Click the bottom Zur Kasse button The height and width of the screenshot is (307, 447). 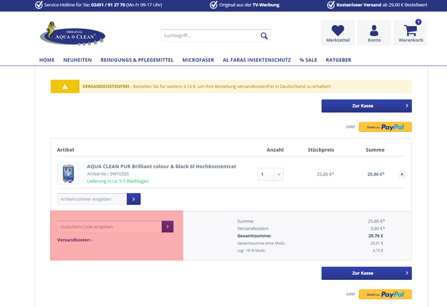pyautogui.click(x=367, y=273)
